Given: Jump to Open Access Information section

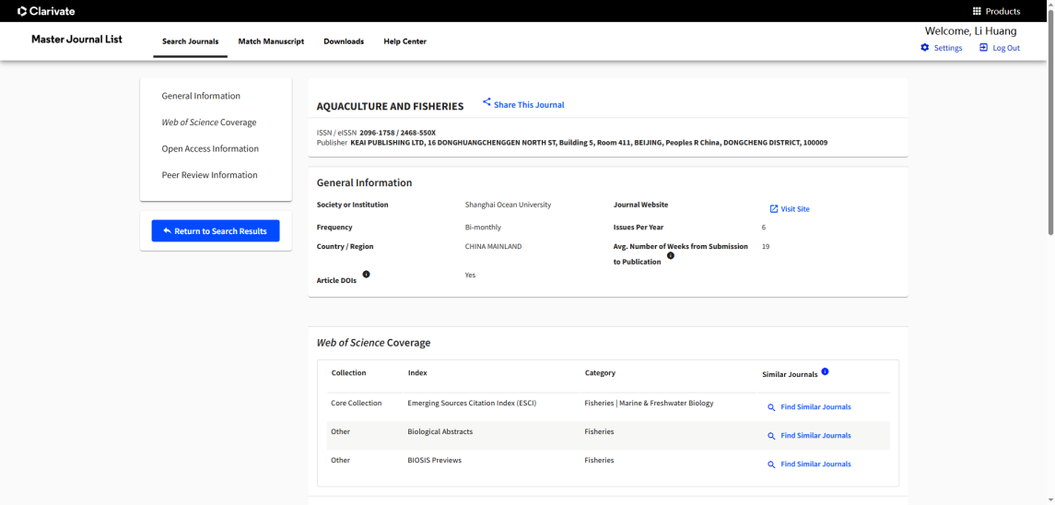Looking at the screenshot, I should tap(210, 148).
